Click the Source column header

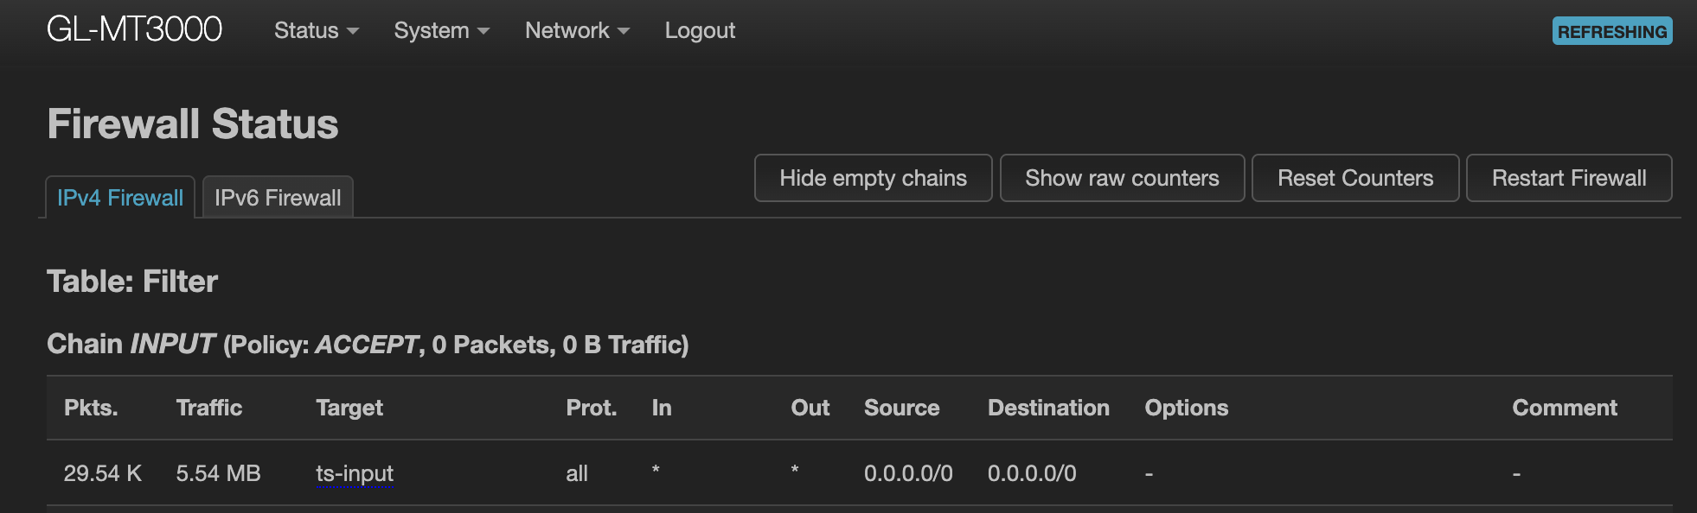click(x=901, y=408)
